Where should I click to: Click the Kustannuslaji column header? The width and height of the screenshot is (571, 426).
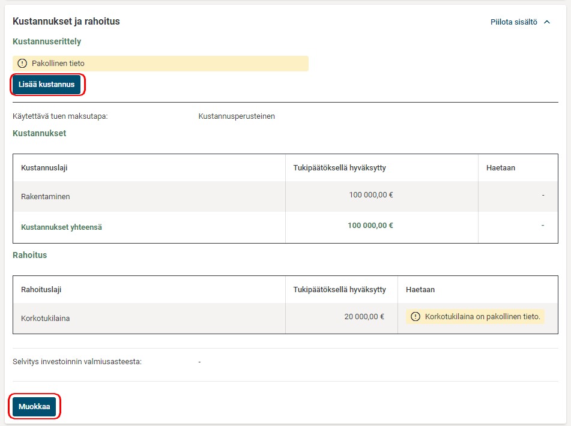[44, 168]
